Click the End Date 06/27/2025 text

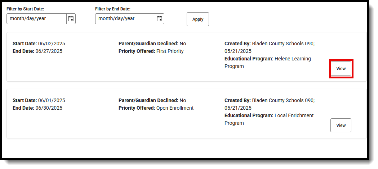click(x=37, y=51)
